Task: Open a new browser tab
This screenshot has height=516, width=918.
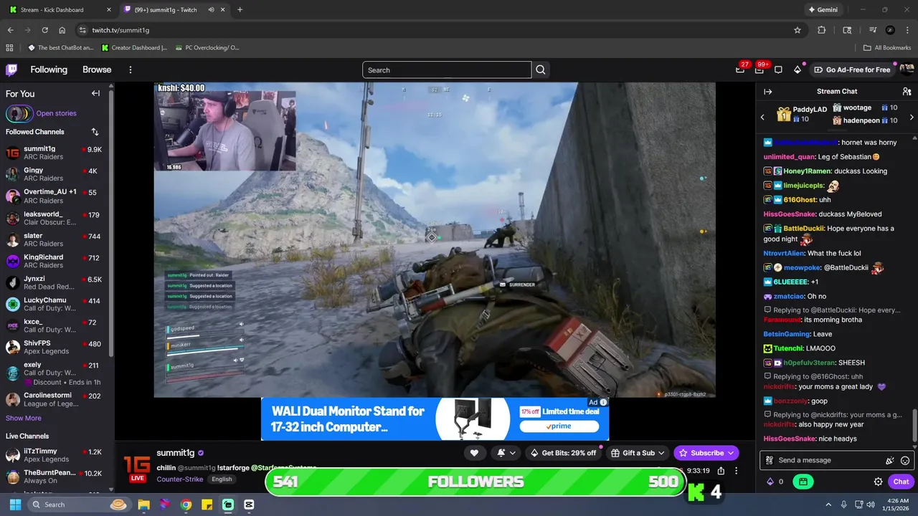Action: (240, 10)
